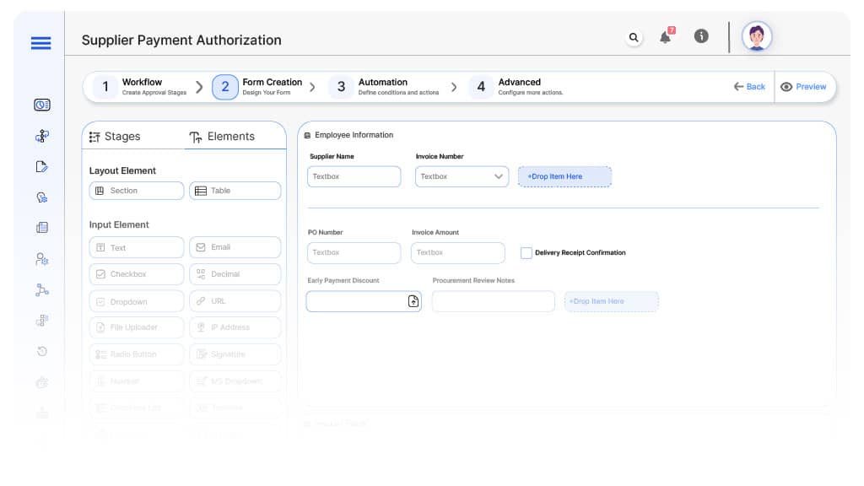
Task: Click the Back button
Action: pos(749,87)
